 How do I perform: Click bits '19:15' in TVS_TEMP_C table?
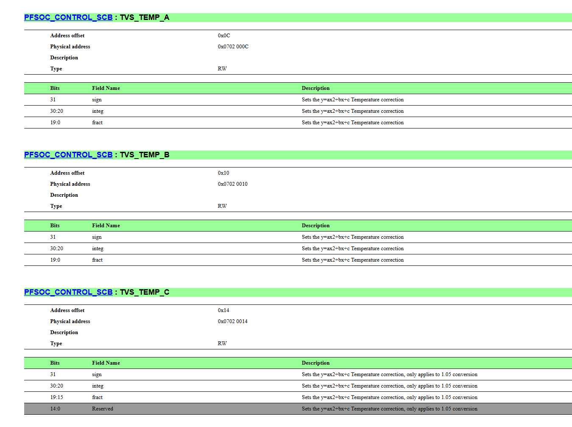click(56, 397)
